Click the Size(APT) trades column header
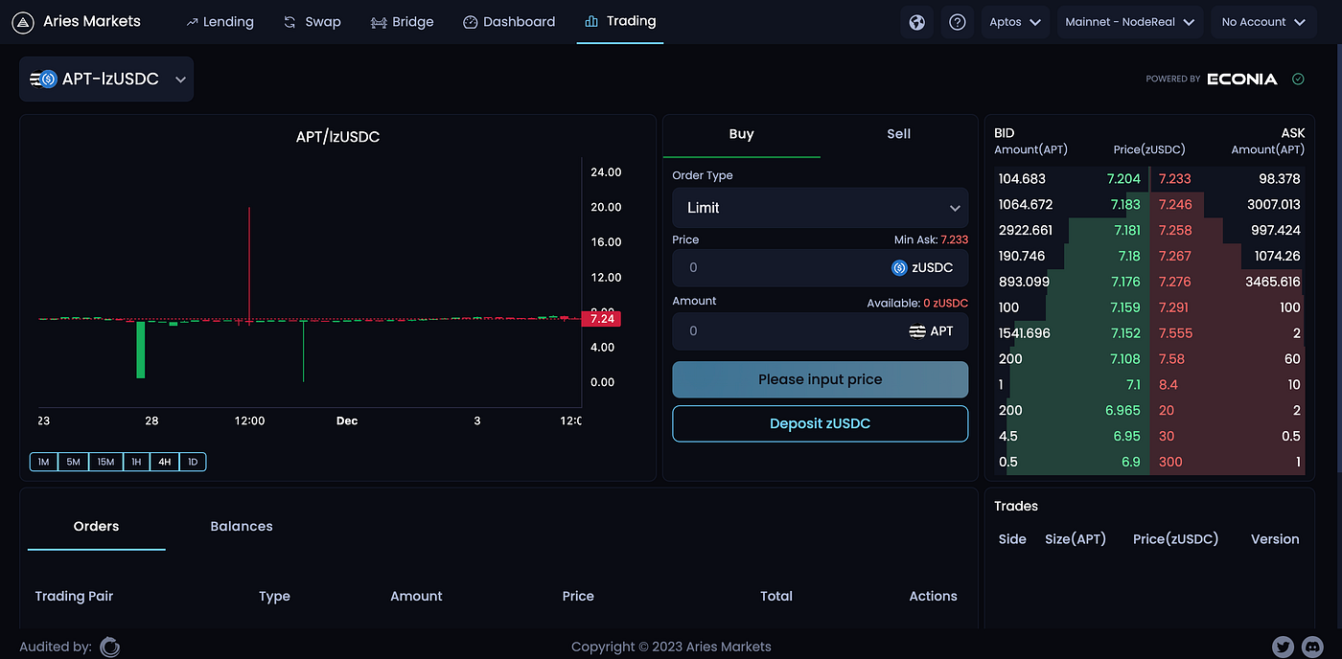The height and width of the screenshot is (659, 1342). (1076, 539)
